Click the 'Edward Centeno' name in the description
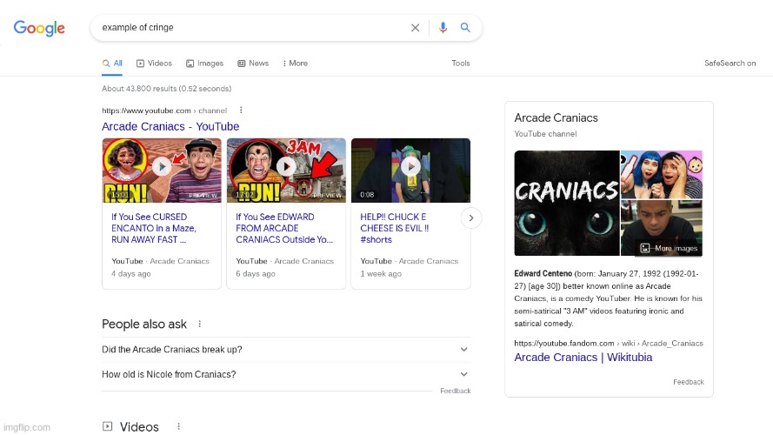 (543, 273)
